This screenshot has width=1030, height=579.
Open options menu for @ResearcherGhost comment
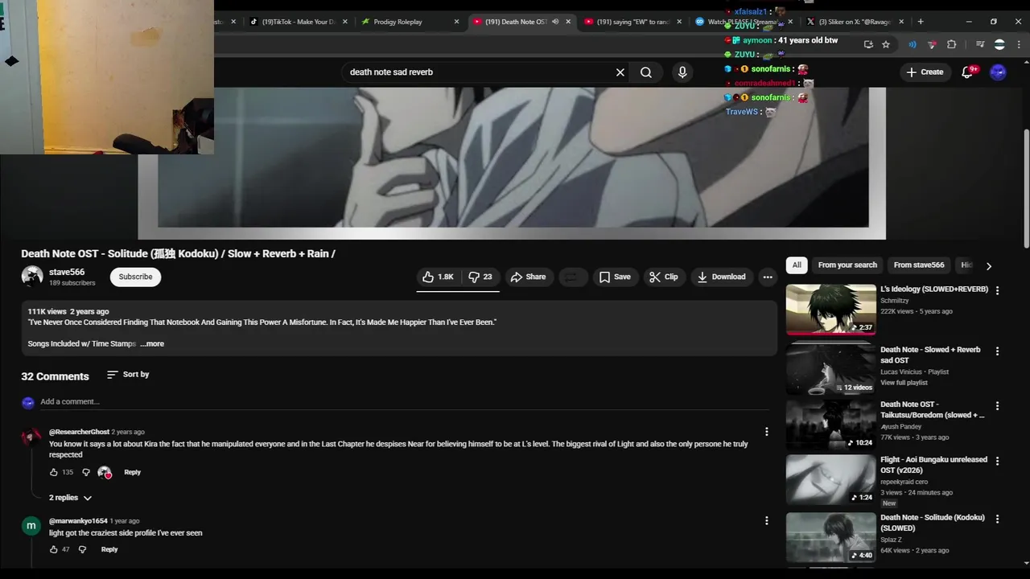pos(766,432)
